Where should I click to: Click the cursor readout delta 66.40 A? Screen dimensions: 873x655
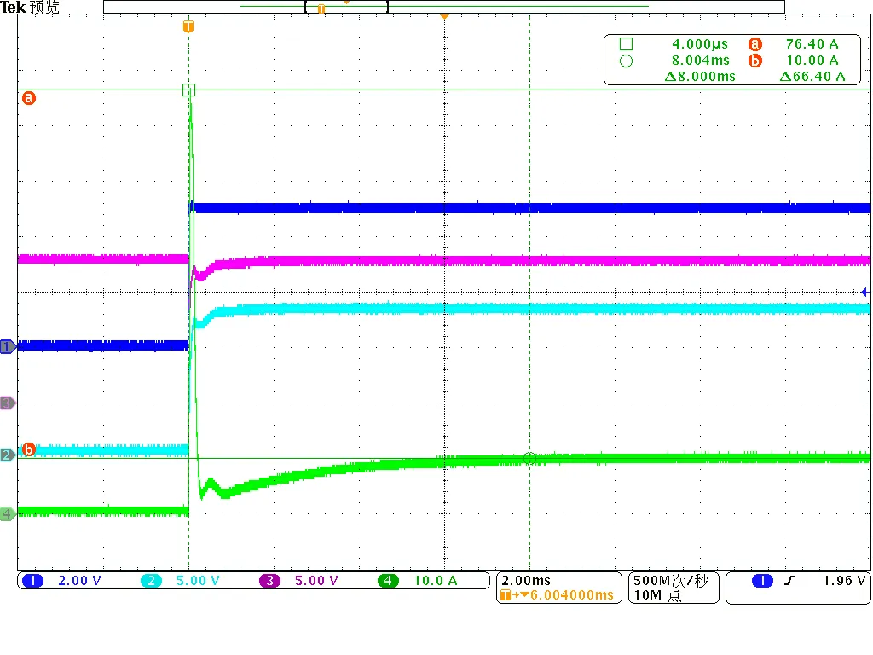812,76
